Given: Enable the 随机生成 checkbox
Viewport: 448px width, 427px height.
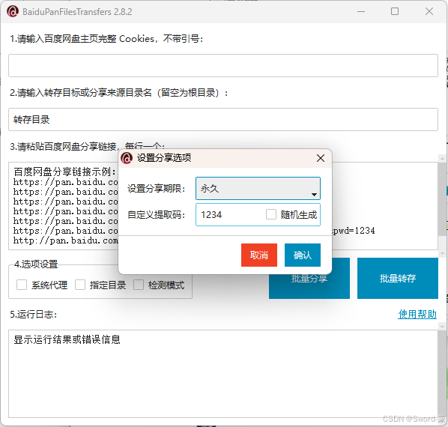Looking at the screenshot, I should (x=271, y=214).
